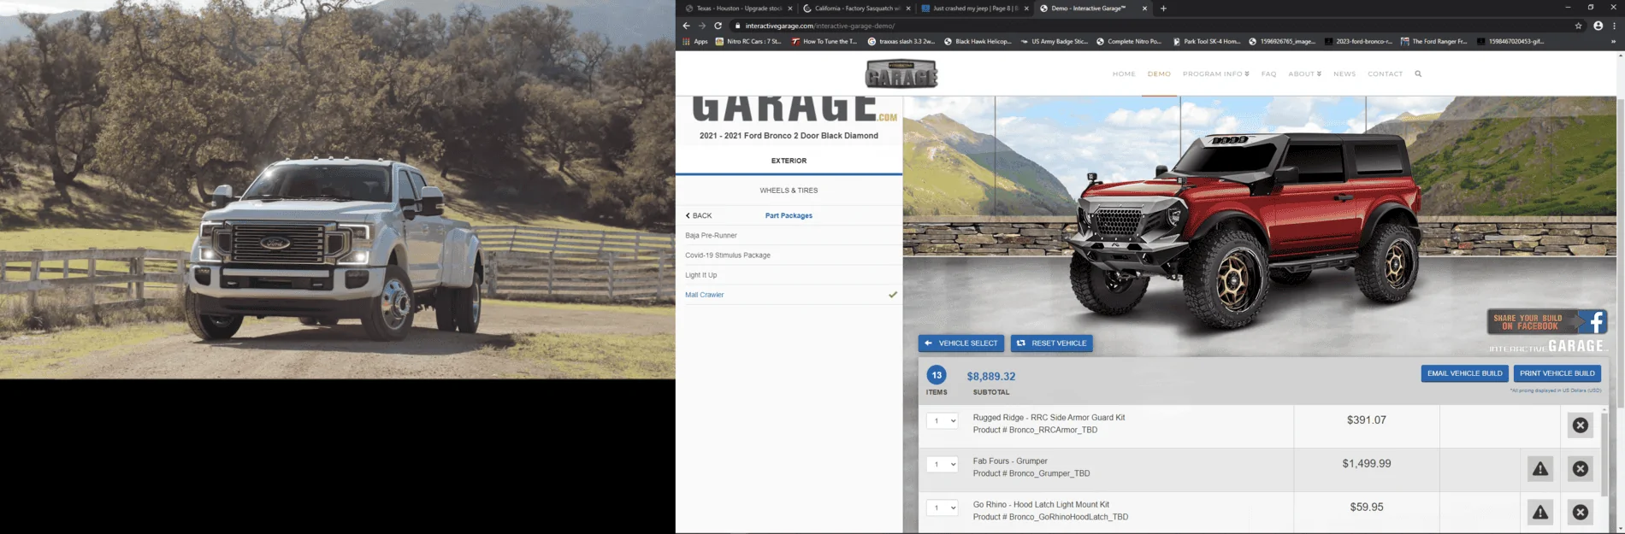1625x534 pixels.
Task: Click the Ford truck video on the left
Action: coord(338,189)
